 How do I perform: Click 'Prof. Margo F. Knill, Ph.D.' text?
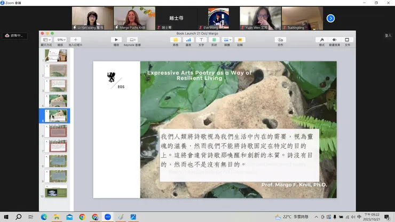pyautogui.click(x=294, y=185)
